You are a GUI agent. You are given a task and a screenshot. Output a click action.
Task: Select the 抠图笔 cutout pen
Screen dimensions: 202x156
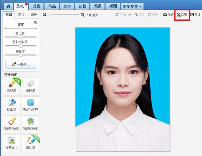[12, 105]
